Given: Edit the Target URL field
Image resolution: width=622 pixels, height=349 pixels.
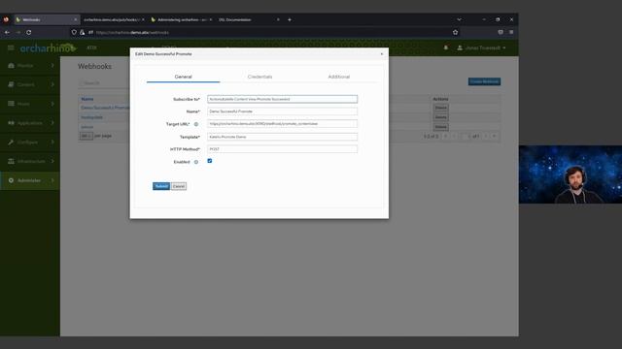Looking at the screenshot, I should point(282,124).
